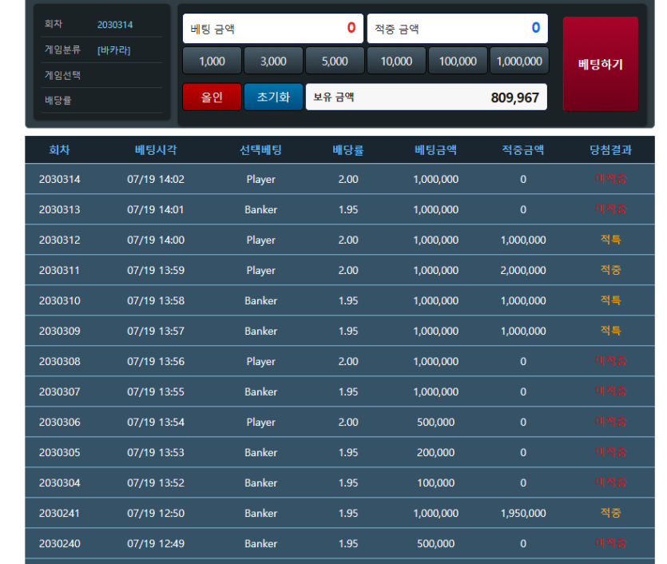
Task: Click the 회차 column header
Action: point(60,149)
